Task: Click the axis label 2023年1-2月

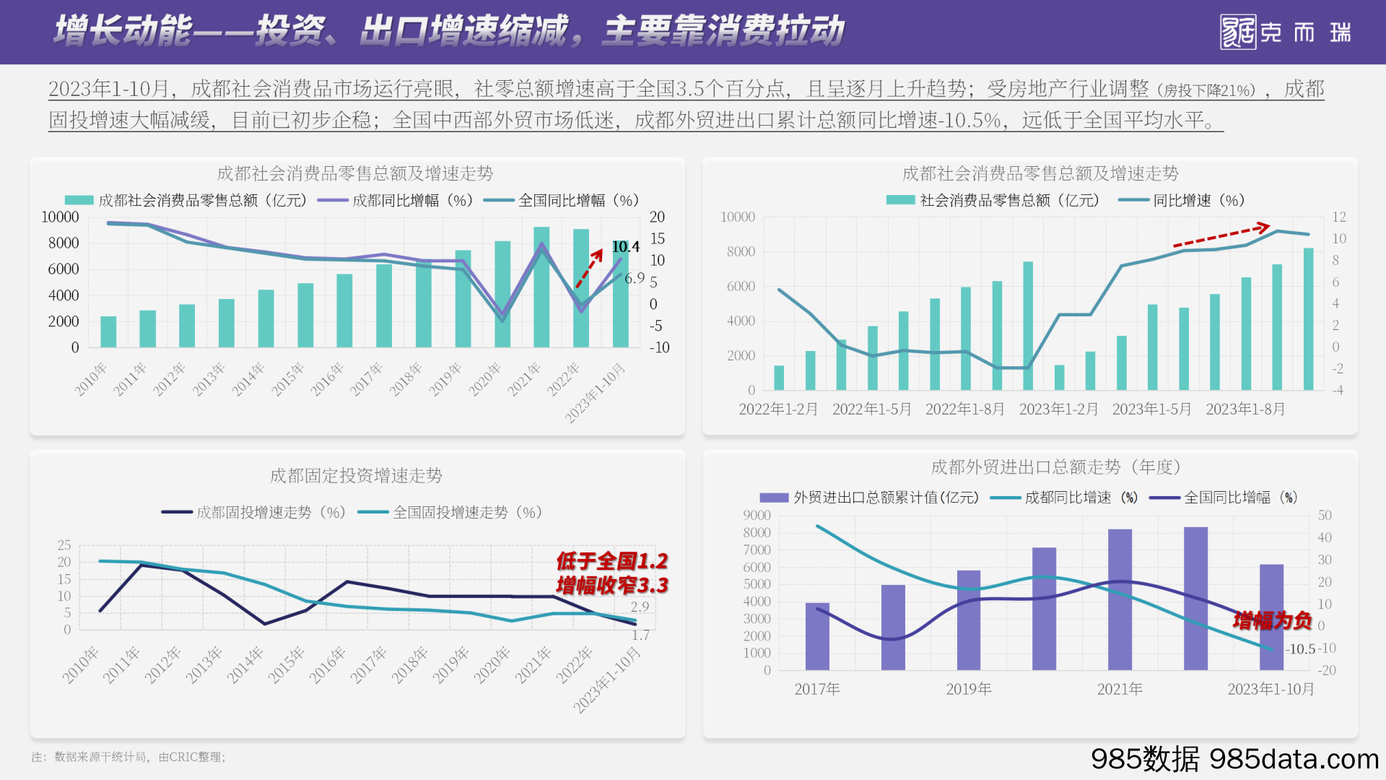Action: tap(1058, 409)
